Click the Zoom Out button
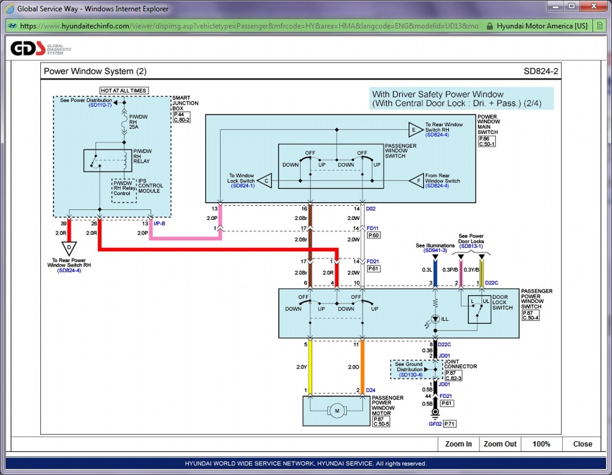This screenshot has height=475, width=612. pos(500,444)
